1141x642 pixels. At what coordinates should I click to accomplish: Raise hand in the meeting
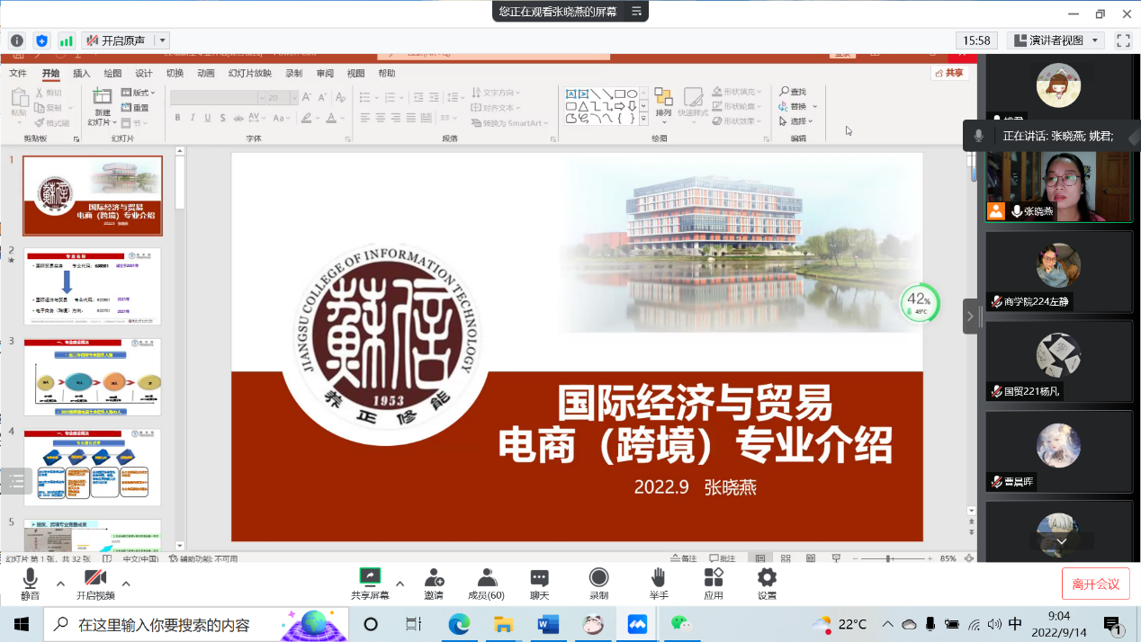[x=659, y=578]
